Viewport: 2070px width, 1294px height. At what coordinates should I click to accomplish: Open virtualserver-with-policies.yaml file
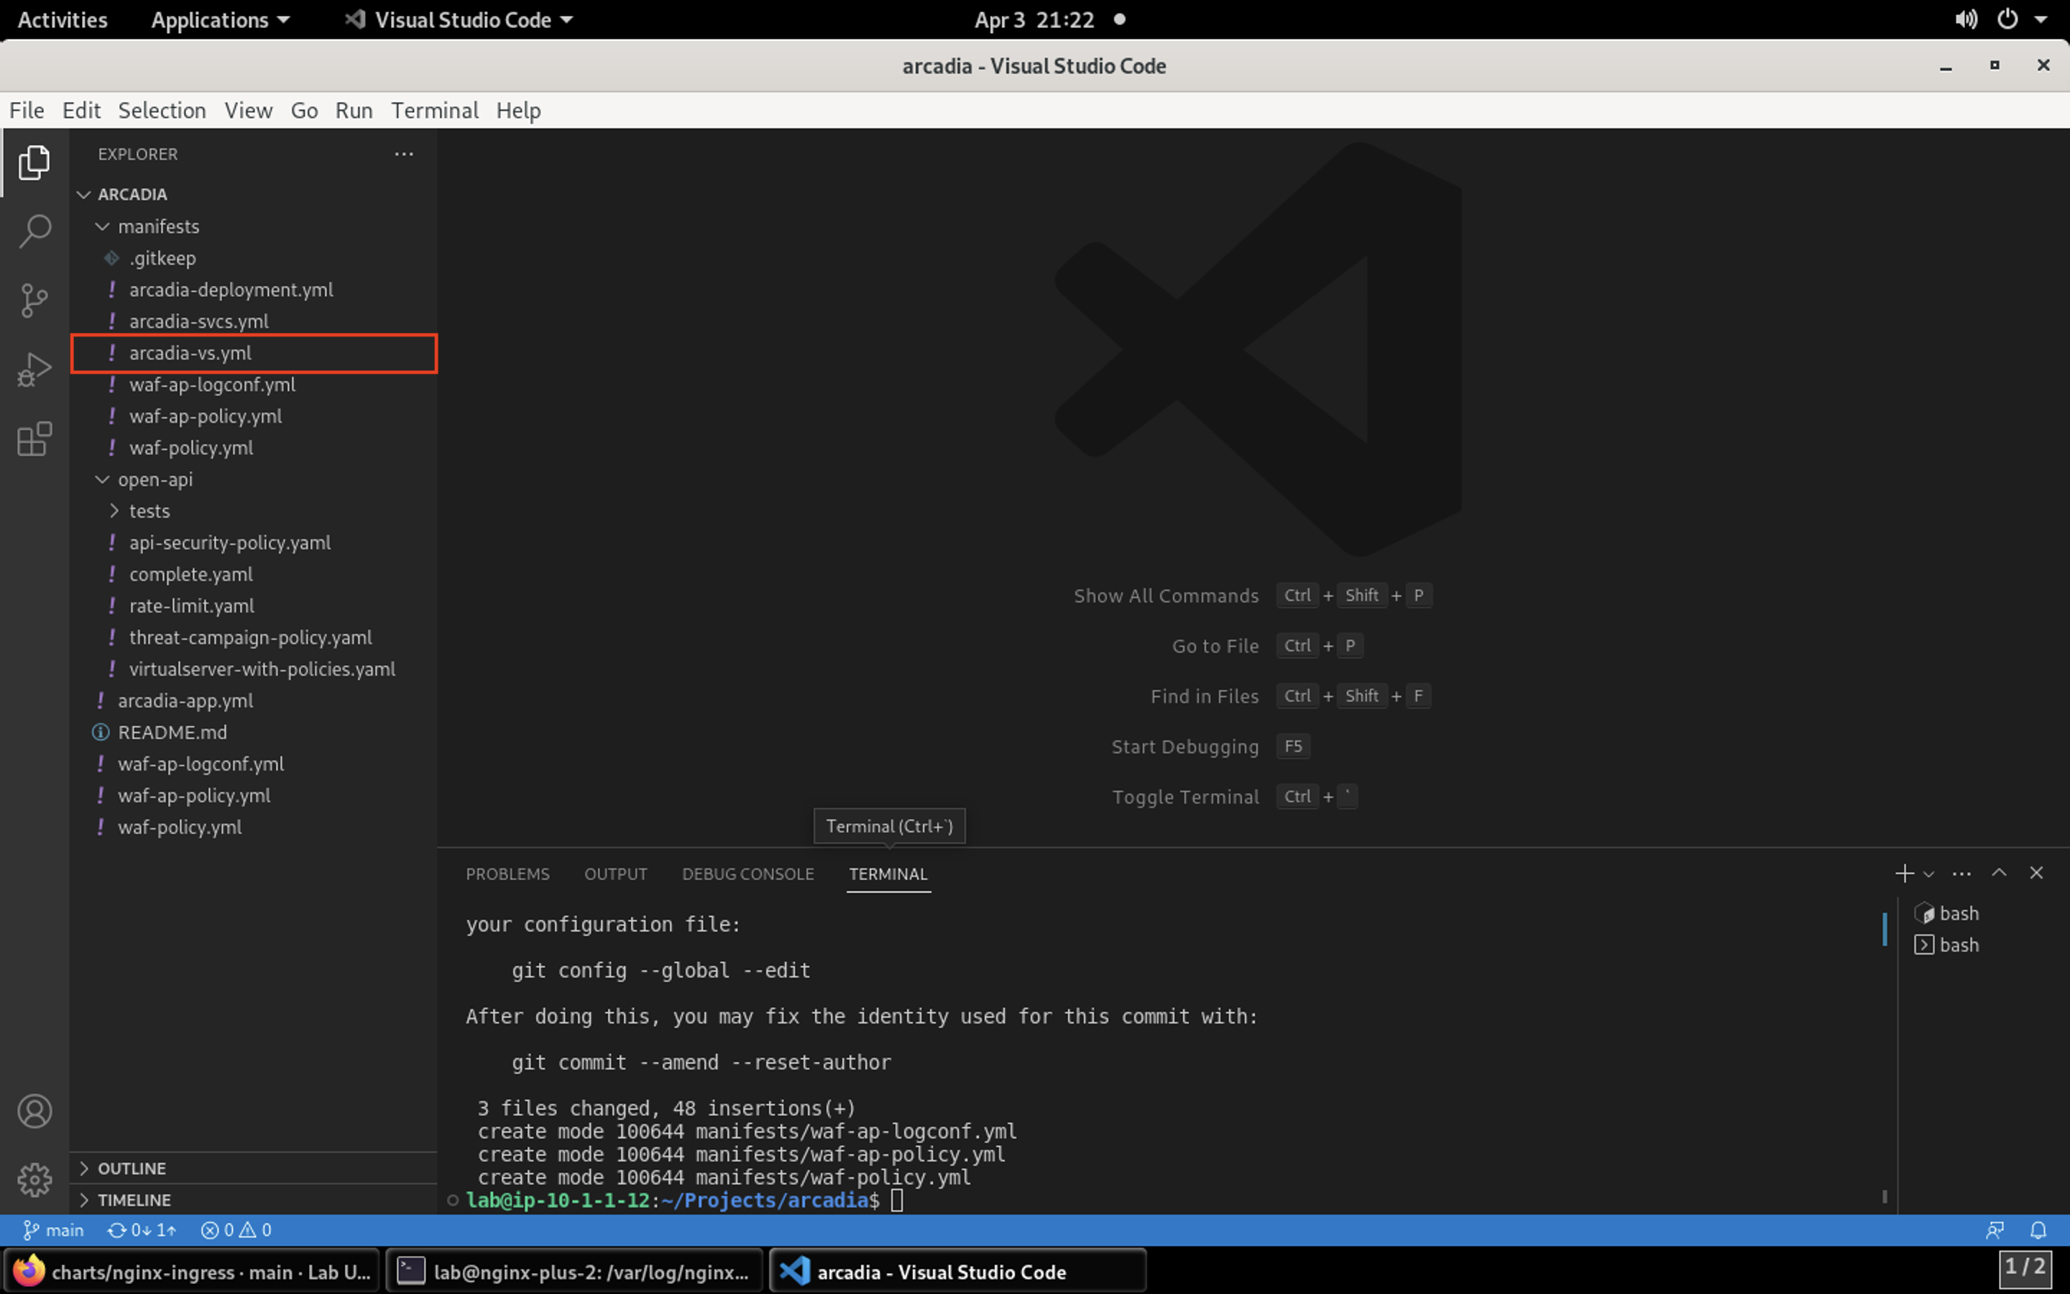[254, 669]
